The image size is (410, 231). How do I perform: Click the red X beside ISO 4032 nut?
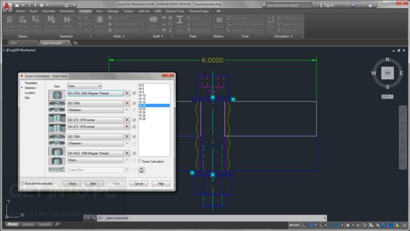[x=128, y=153]
